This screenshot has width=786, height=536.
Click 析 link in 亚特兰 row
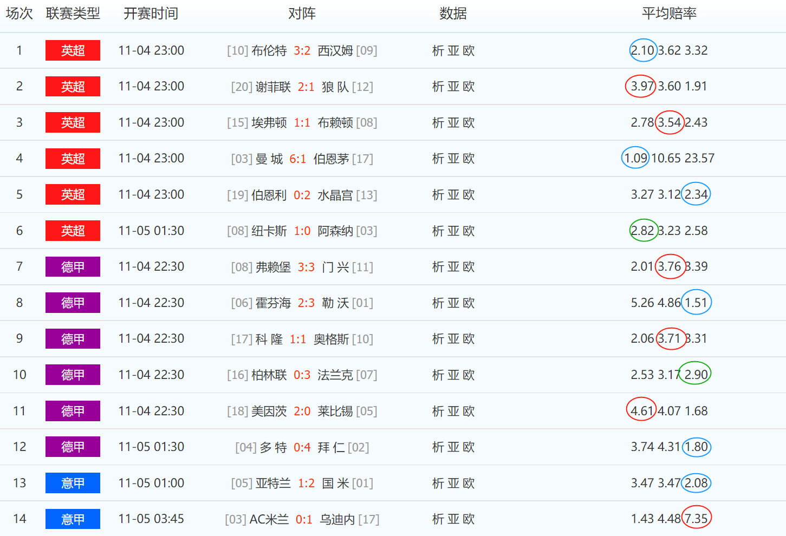click(438, 483)
